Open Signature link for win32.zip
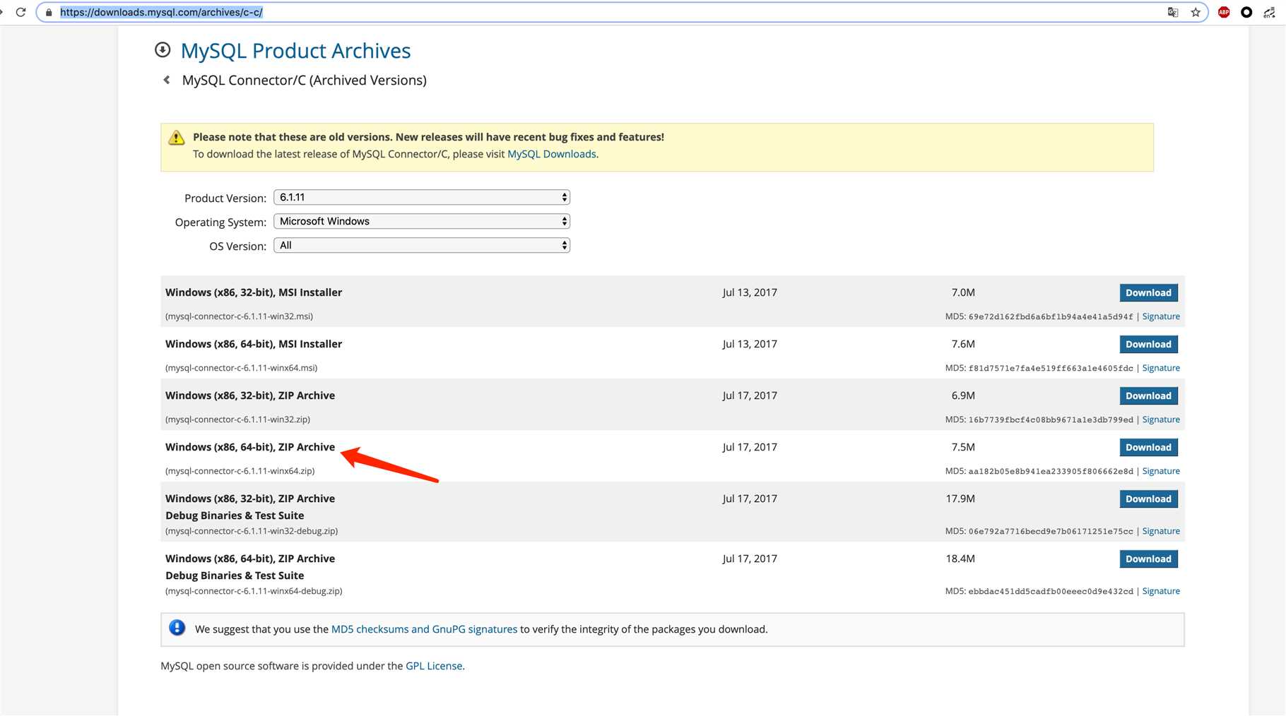 click(1161, 419)
